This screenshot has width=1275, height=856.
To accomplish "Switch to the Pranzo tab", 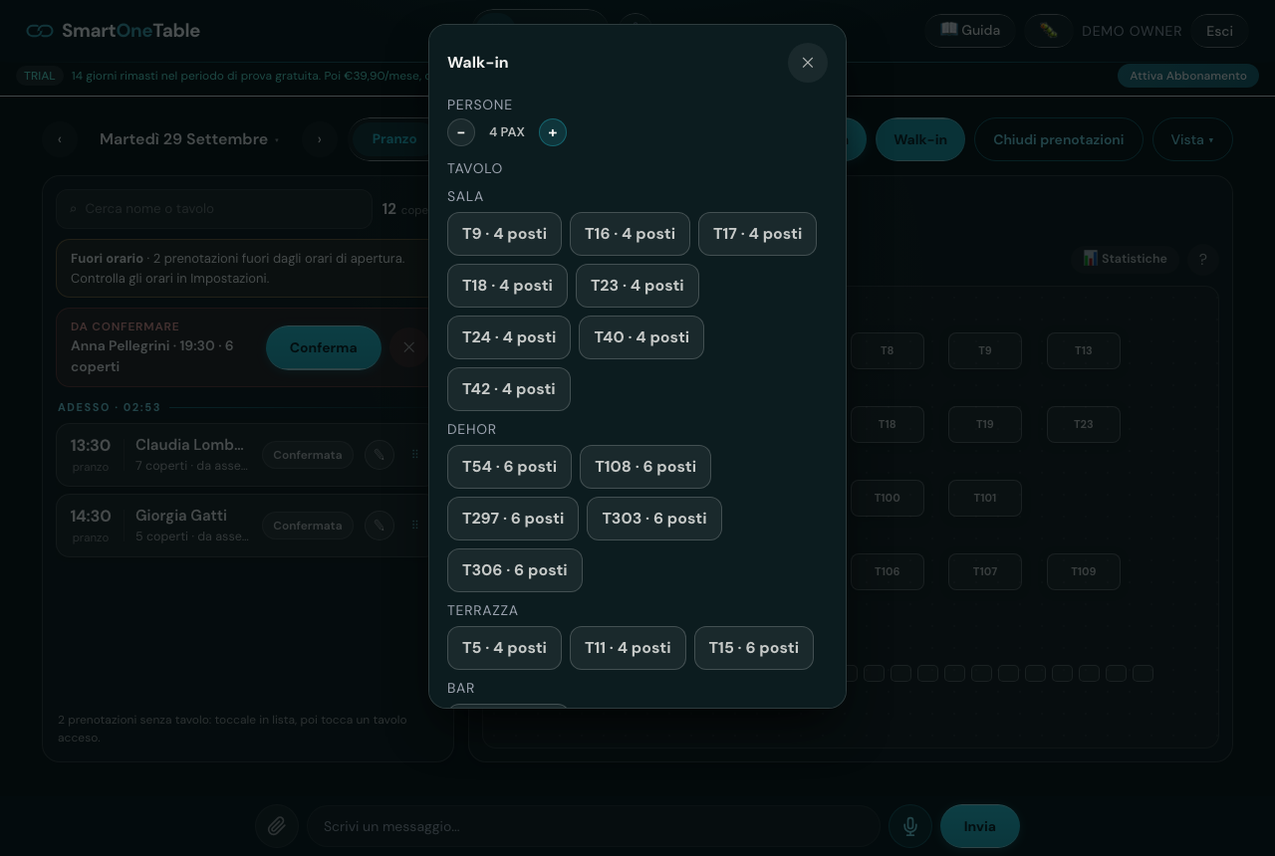I will pyautogui.click(x=394, y=139).
